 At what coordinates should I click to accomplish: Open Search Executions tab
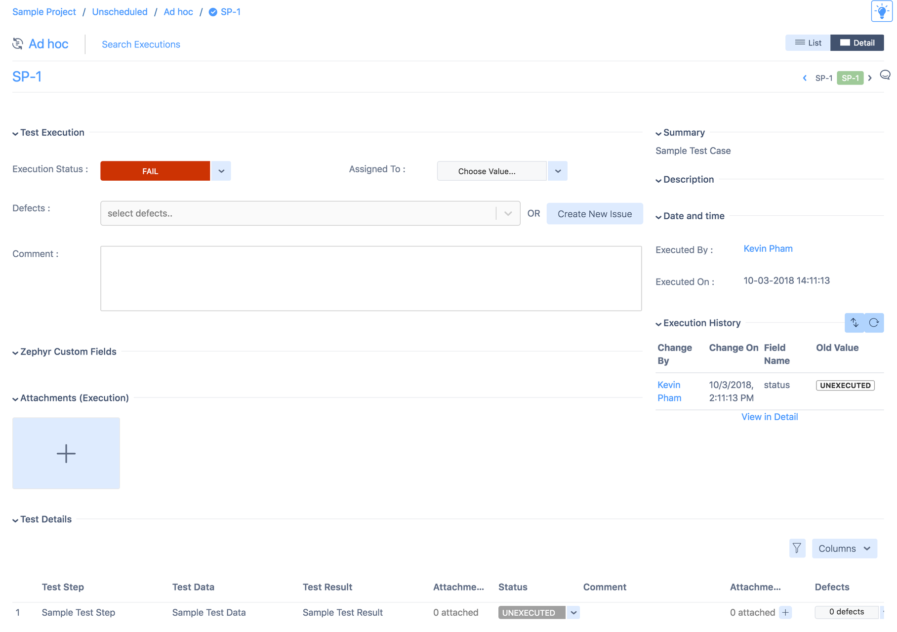[141, 44]
